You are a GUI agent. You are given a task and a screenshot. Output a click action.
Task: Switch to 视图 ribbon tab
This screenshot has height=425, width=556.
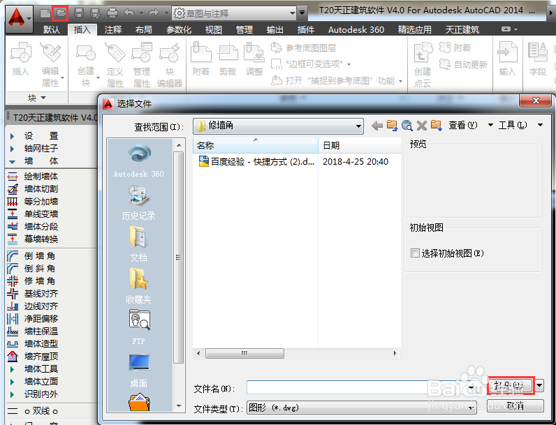pos(214,29)
